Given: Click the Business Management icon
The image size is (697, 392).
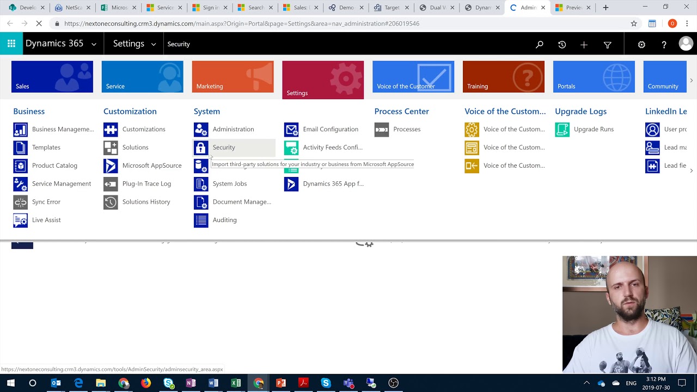Looking at the screenshot, I should point(20,130).
